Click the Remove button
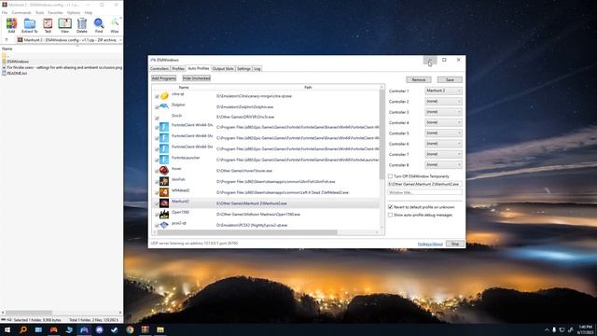The height and width of the screenshot is (336, 597). tap(419, 79)
